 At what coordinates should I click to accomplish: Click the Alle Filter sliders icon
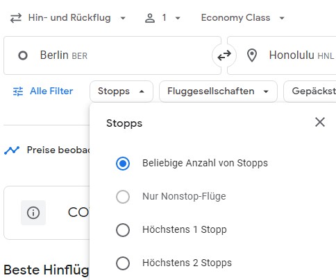18,91
